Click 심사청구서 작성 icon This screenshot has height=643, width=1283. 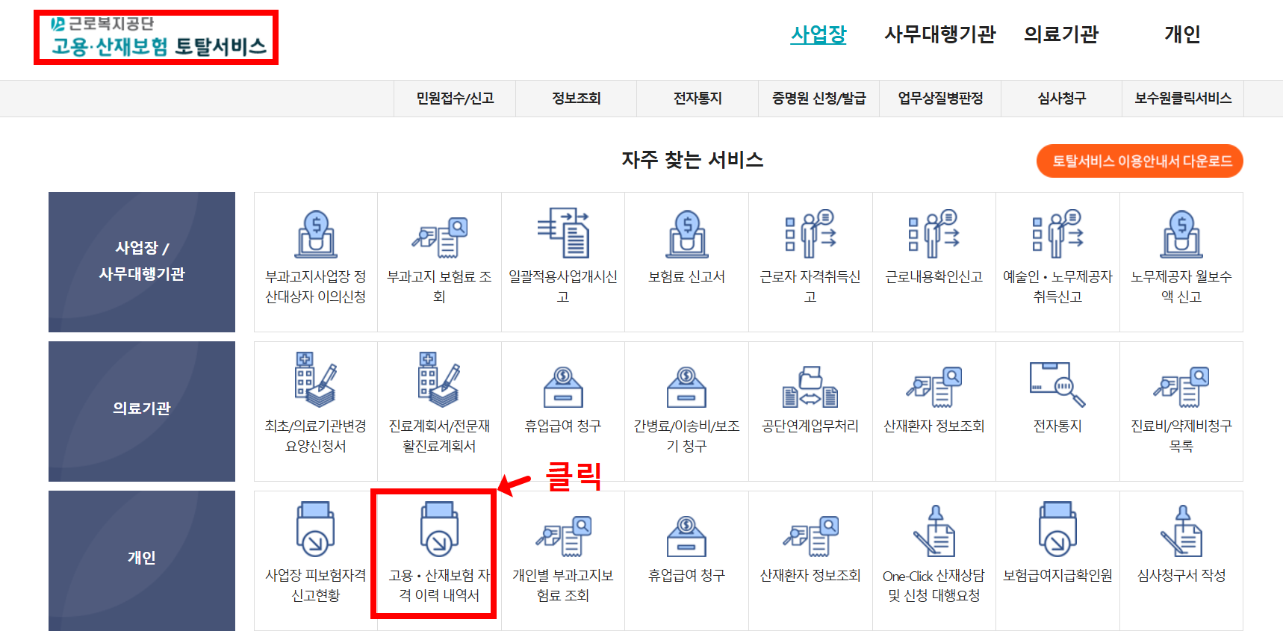pyautogui.click(x=1181, y=531)
